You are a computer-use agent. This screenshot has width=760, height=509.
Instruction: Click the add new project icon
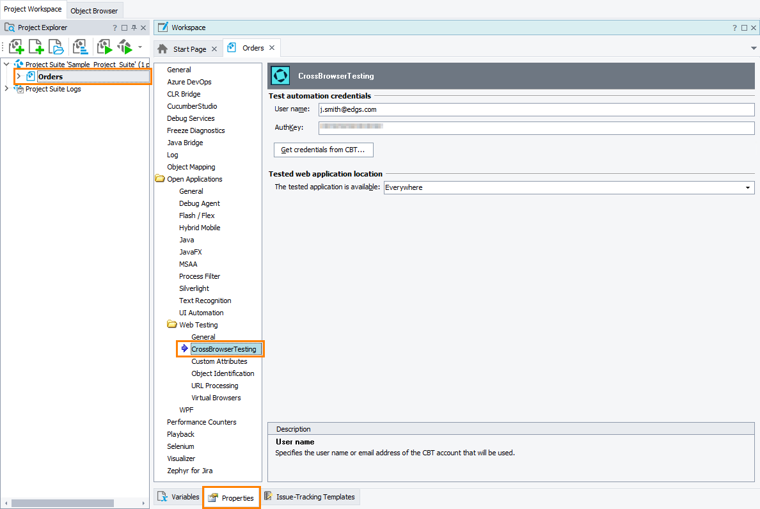coord(36,47)
